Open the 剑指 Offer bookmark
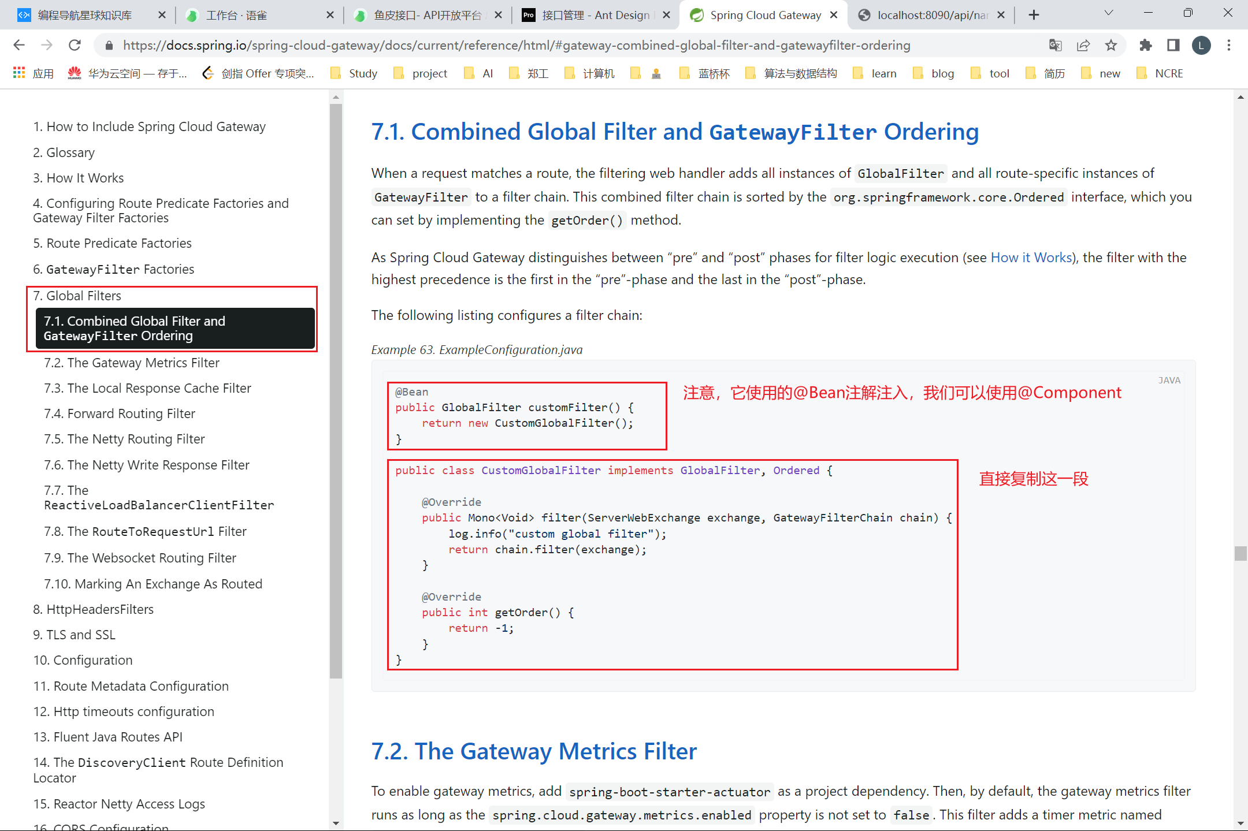 [x=258, y=73]
